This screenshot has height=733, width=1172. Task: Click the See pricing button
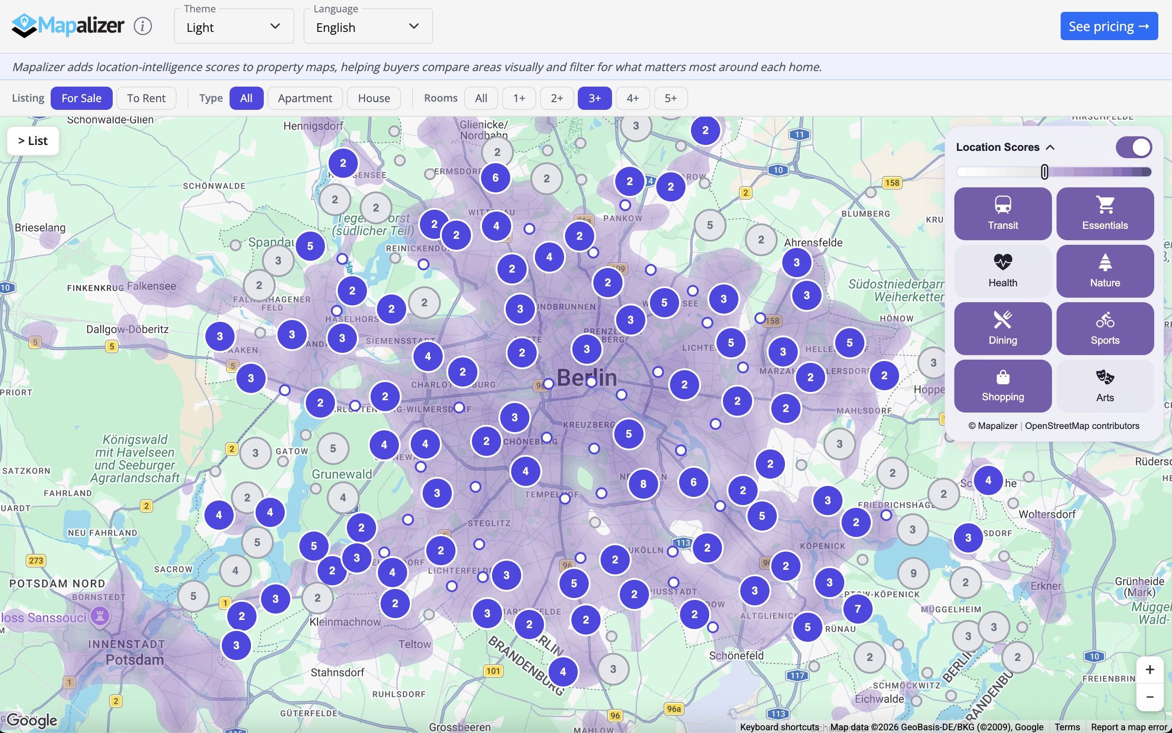pyautogui.click(x=1109, y=26)
